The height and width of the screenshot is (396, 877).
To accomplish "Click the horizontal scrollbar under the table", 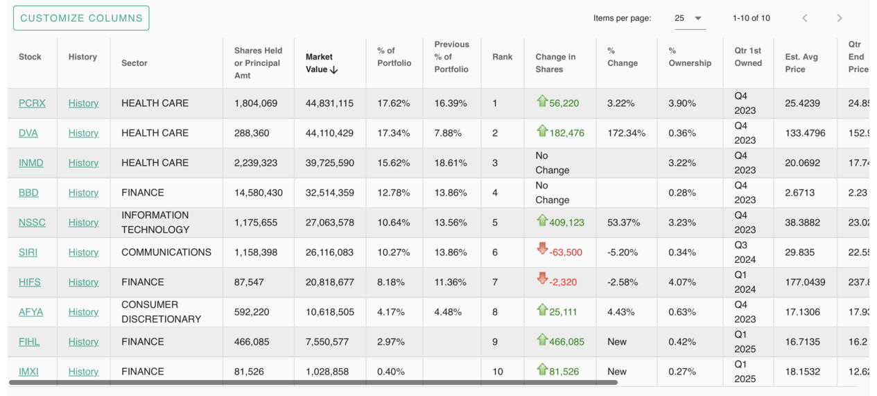I will pos(312,382).
